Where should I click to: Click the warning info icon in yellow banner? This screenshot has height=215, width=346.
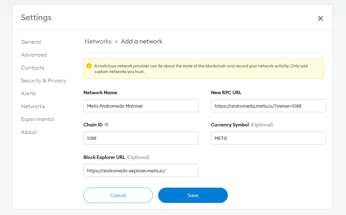point(89,66)
